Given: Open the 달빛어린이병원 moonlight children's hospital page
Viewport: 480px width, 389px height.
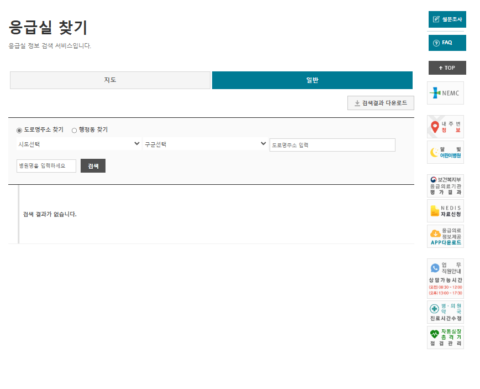Looking at the screenshot, I should coord(445,152).
